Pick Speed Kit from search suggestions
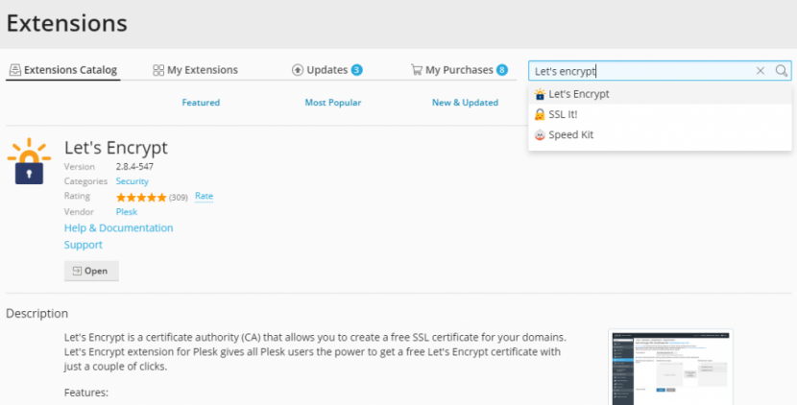This screenshot has height=405, width=797. coord(660,134)
